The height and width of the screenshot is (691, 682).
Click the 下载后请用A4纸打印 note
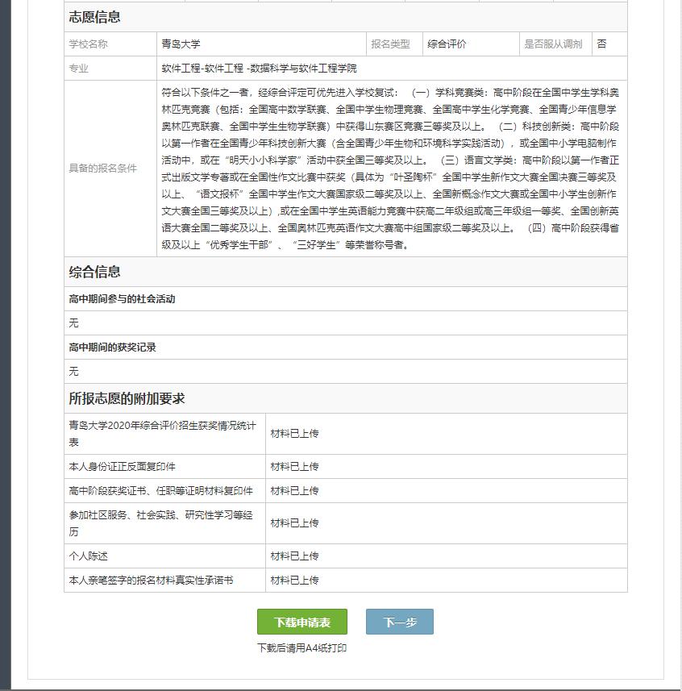pyautogui.click(x=302, y=647)
